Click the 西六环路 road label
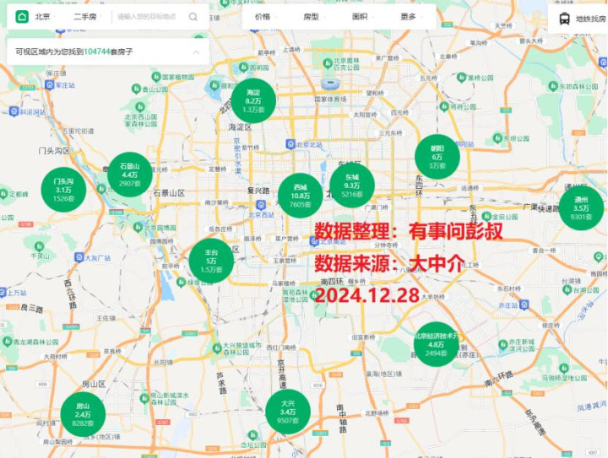The image size is (608, 458). (71, 294)
